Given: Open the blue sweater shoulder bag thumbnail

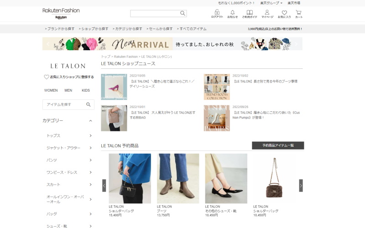Looking at the screenshot, I should tap(130, 178).
